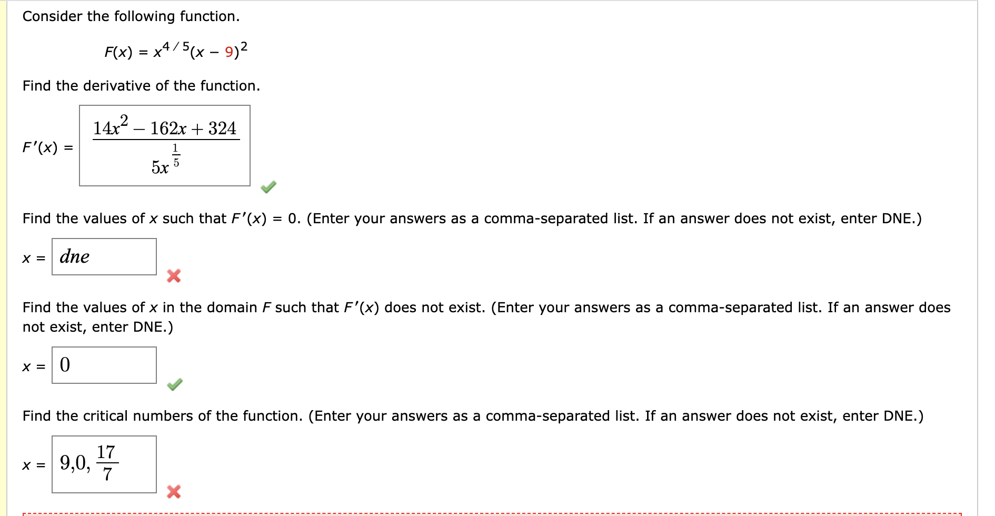Viewport: 995px width, 516px height.
Task: Click the heading Consider the following function
Action: pyautogui.click(x=130, y=16)
